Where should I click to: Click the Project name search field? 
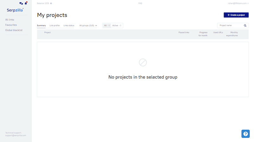(x=230, y=26)
